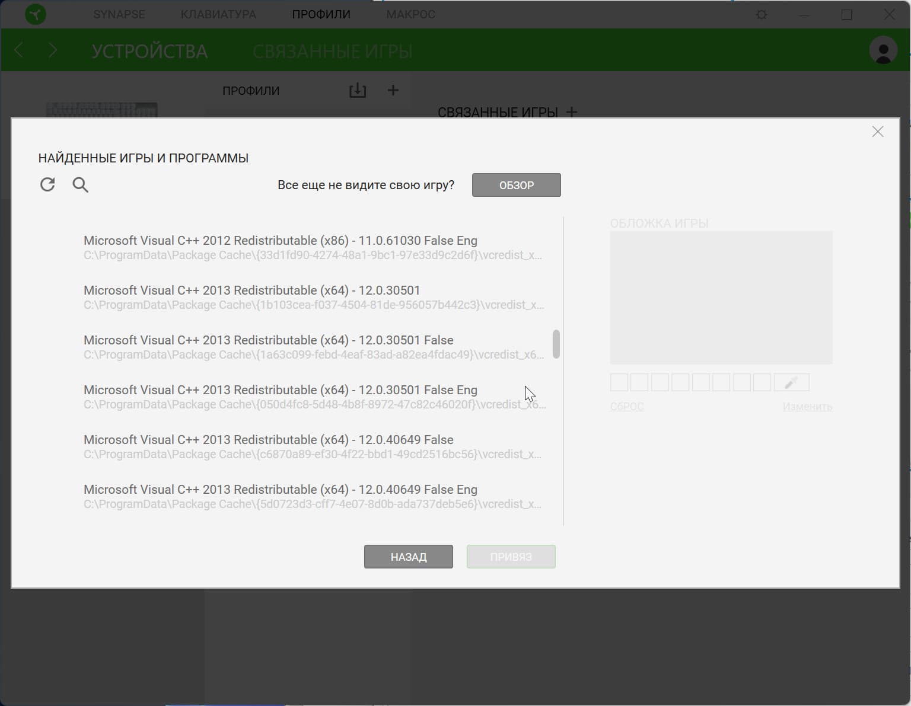Image resolution: width=911 pixels, height=706 pixels.
Task: Open settings via the gear icon
Action: (x=762, y=14)
